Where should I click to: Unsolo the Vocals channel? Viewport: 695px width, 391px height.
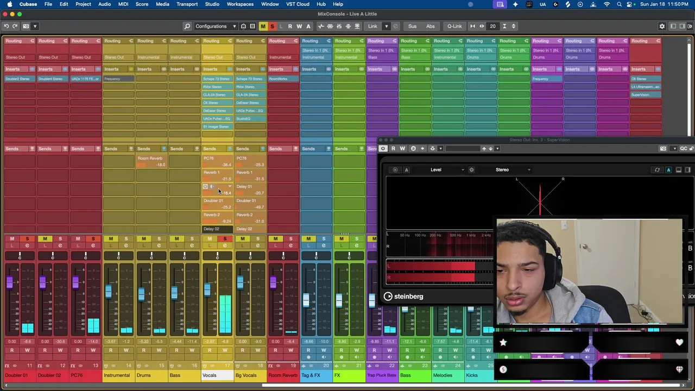[x=225, y=239]
